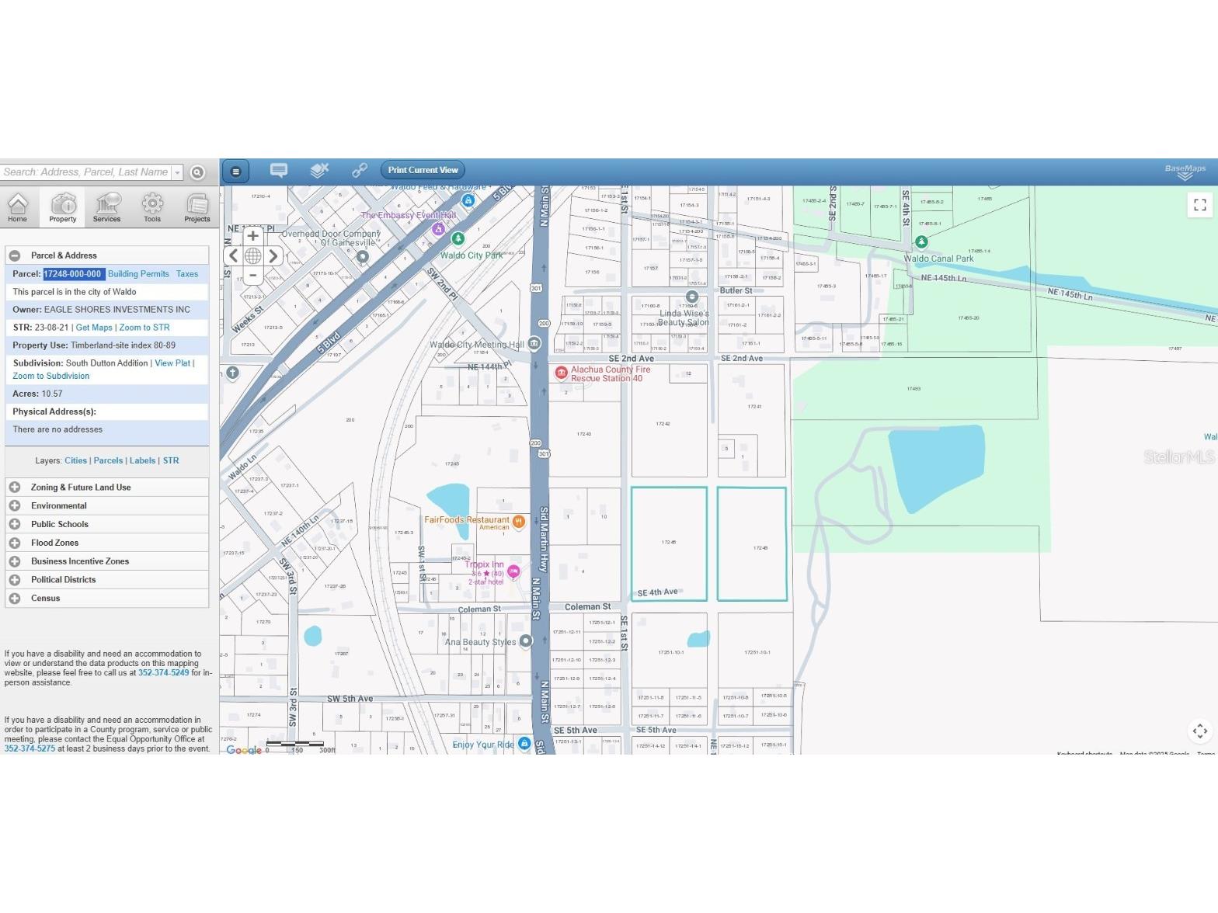Switch to the Services tab
The height and width of the screenshot is (913, 1218).
[x=106, y=208]
